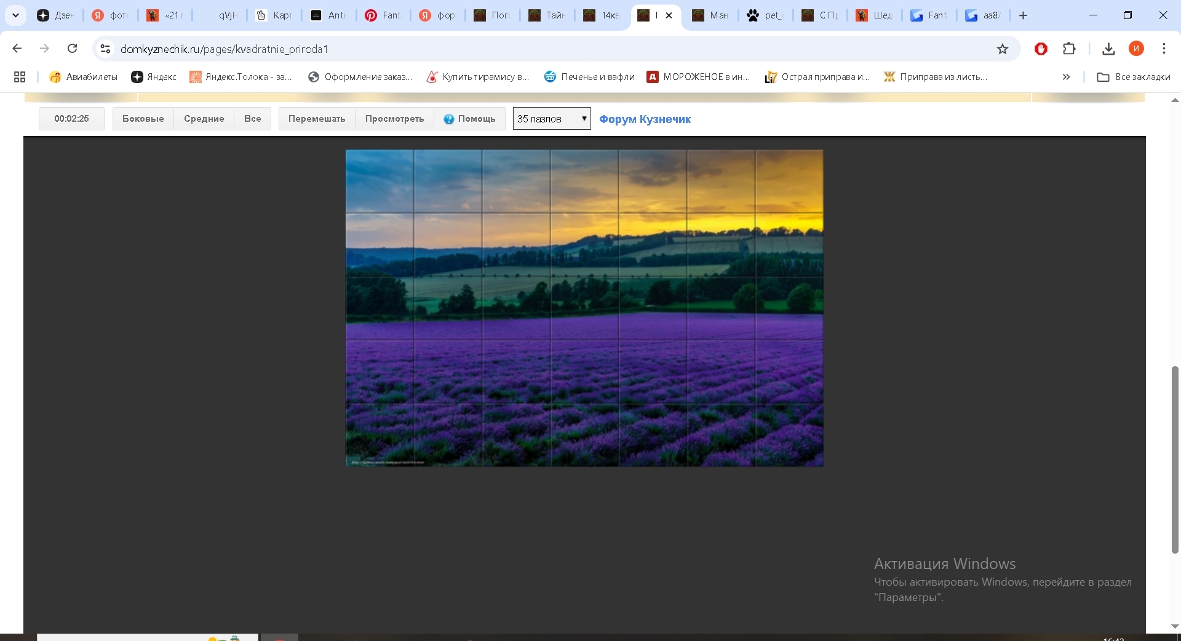The image size is (1181, 641).
Task: Switch to the Pinterest Fant tab
Action: point(383,15)
